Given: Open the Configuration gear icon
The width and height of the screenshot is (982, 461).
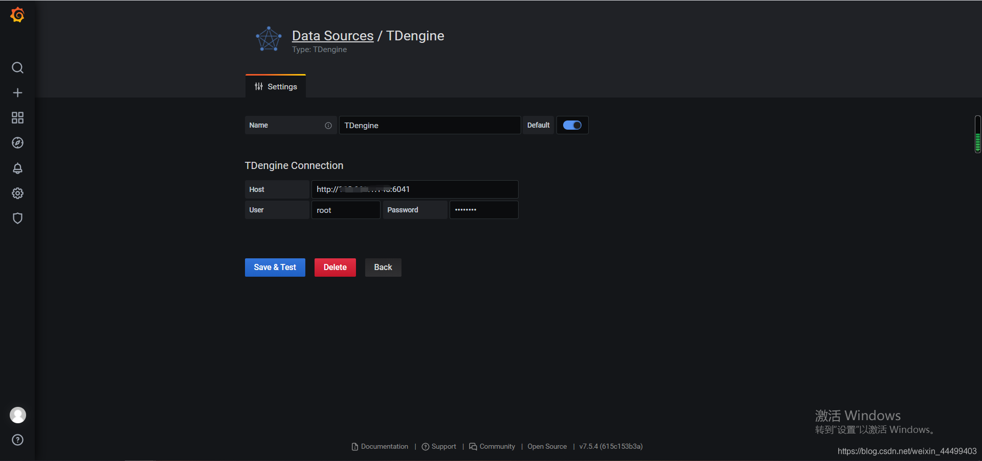Looking at the screenshot, I should coord(17,193).
